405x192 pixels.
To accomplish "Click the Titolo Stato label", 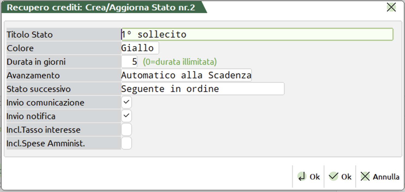I will [30, 35].
